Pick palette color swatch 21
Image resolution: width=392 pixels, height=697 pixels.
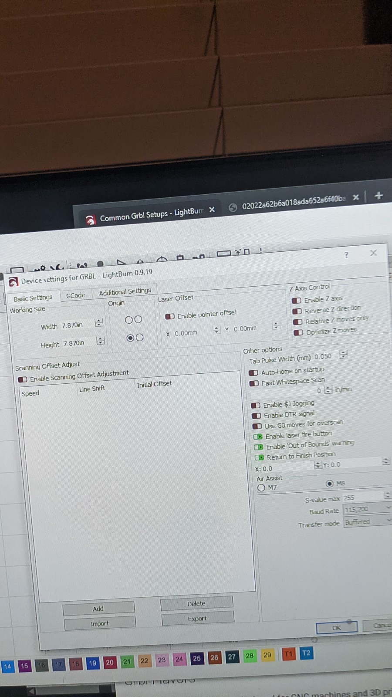coord(127,662)
